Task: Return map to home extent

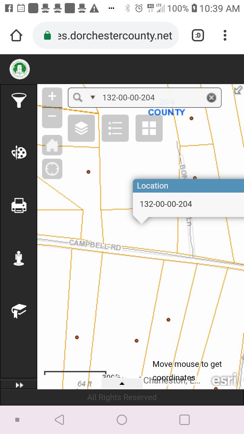Action: click(x=52, y=145)
